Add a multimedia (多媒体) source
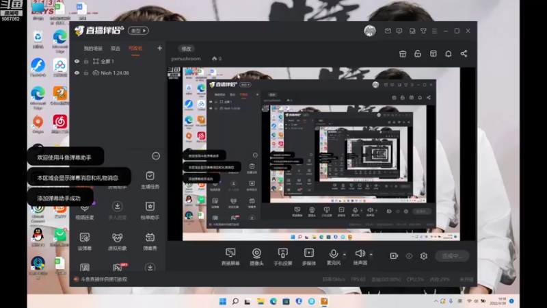The width and height of the screenshot is (547, 308). pyautogui.click(x=309, y=253)
